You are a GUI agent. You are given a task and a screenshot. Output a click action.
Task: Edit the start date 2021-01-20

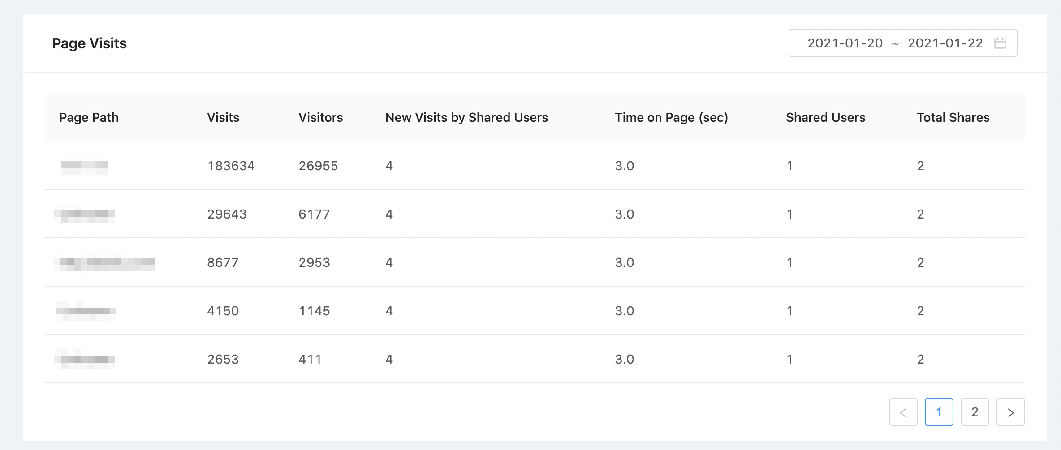(845, 43)
